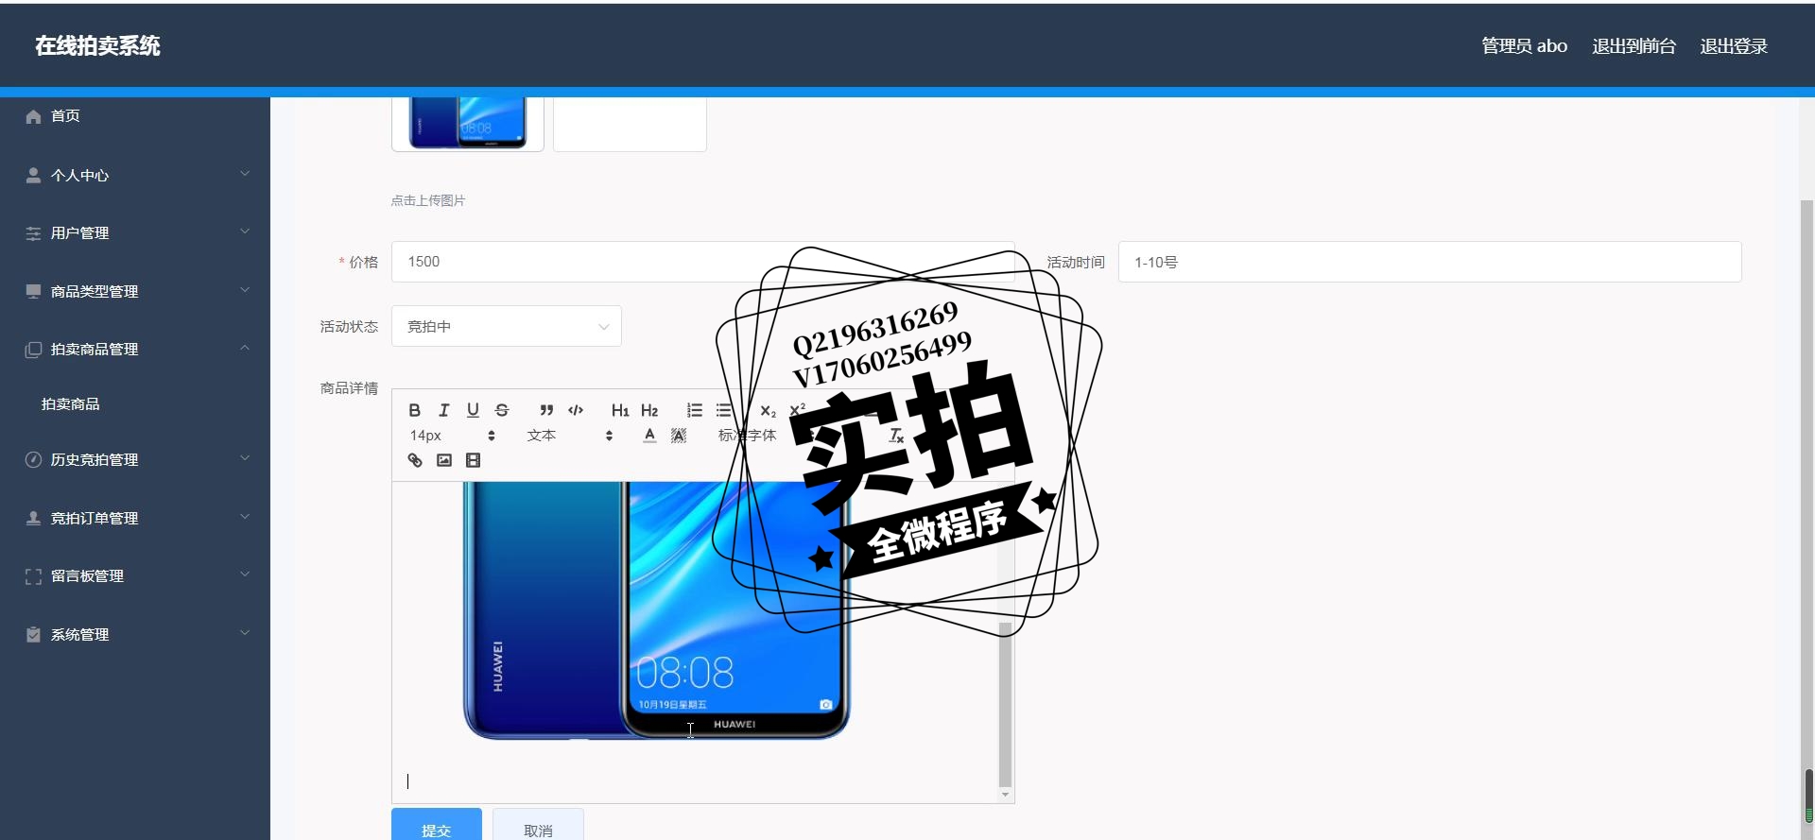1815x840 pixels.
Task: Open the 活动状态 dropdown showing 竞拍中
Action: (507, 326)
